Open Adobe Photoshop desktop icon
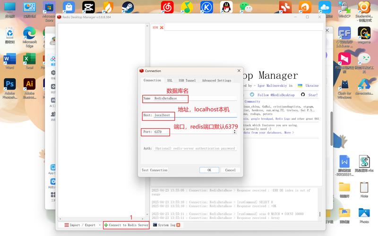The height and width of the screenshot is (236, 378). [x=10, y=88]
